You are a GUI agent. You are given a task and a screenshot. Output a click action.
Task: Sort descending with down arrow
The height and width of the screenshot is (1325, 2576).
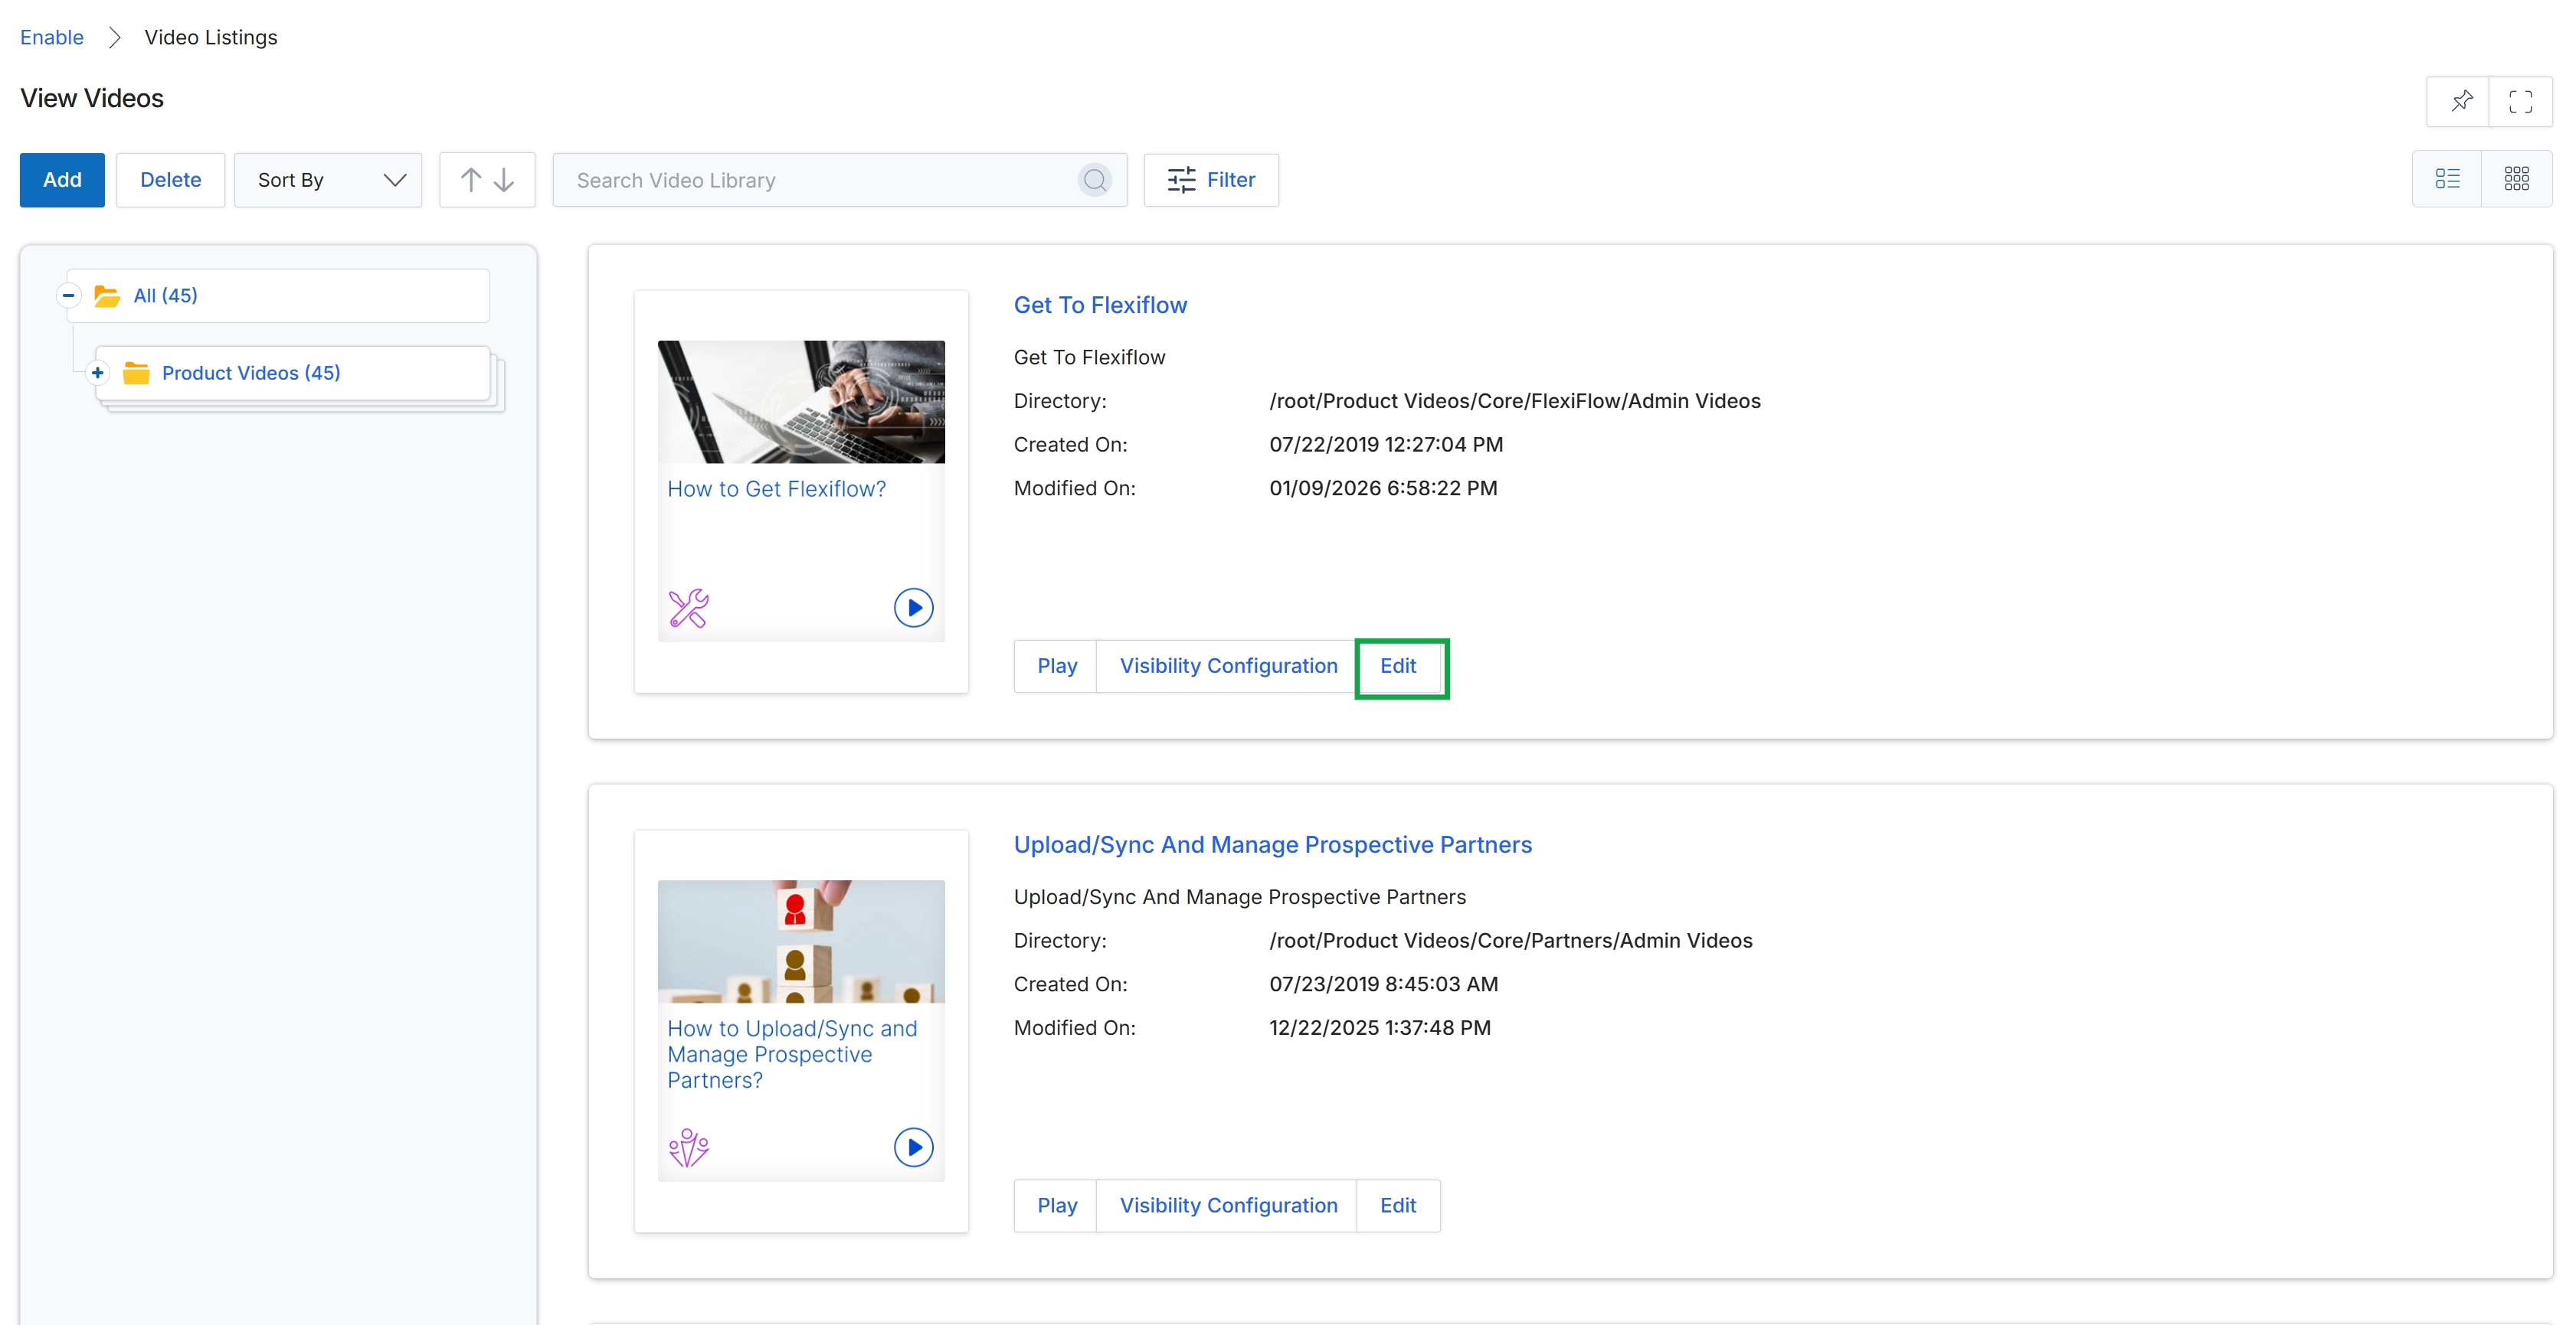(504, 180)
